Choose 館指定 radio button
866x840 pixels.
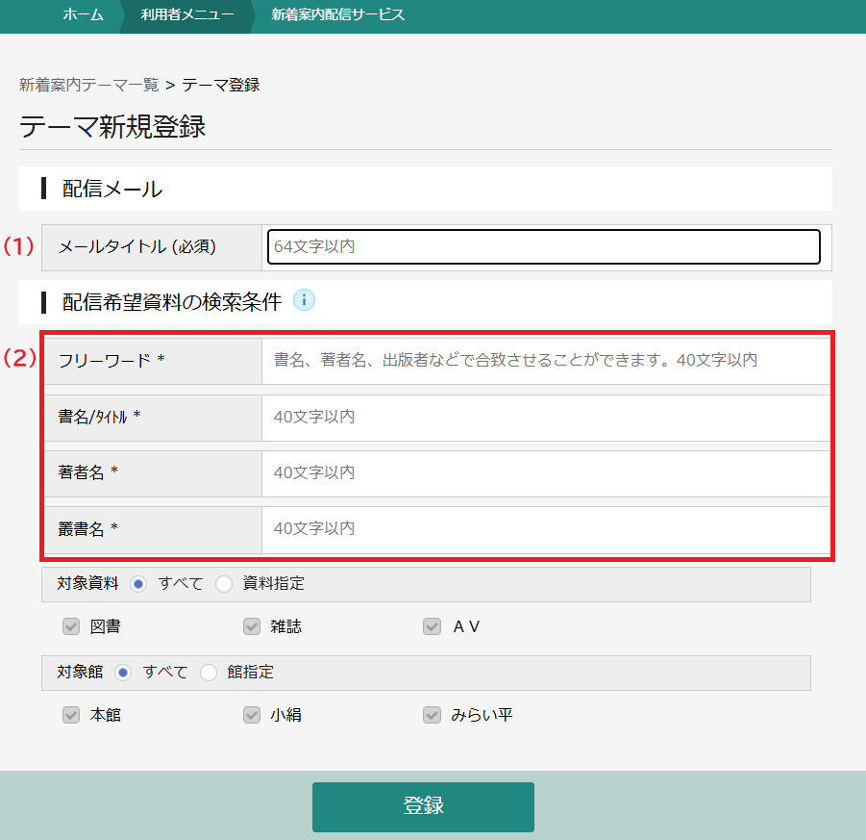tap(209, 673)
